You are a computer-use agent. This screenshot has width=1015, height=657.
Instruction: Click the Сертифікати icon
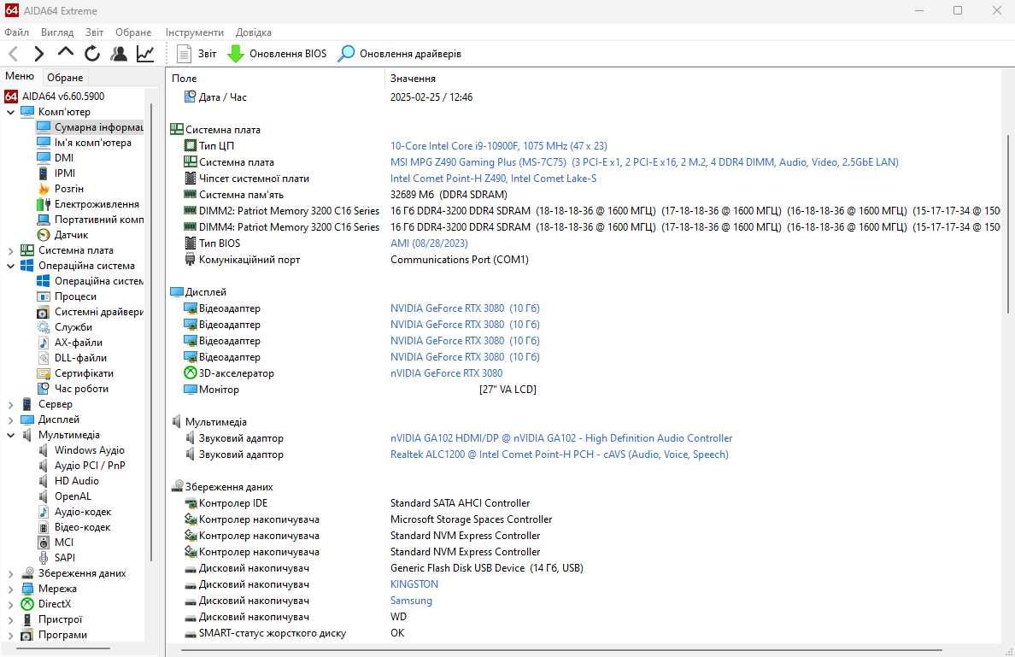click(x=44, y=373)
